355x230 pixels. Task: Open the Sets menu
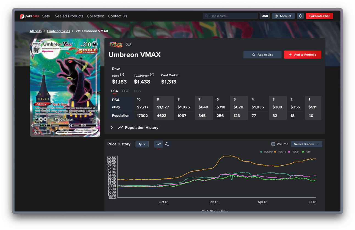(46, 16)
